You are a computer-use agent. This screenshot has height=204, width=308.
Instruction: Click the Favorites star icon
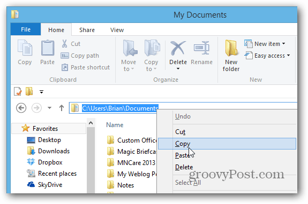tap(26, 128)
